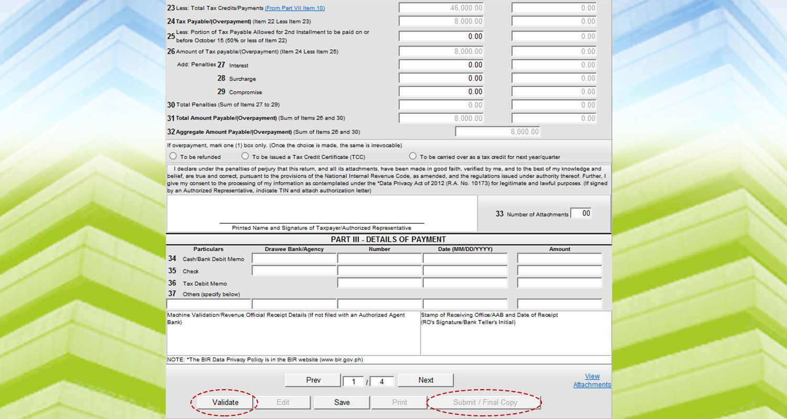
Task: Click the Number of Attachments field
Action: [581, 213]
